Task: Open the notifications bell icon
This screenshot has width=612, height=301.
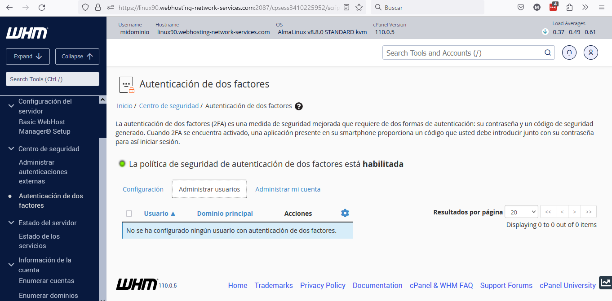Action: point(569,52)
